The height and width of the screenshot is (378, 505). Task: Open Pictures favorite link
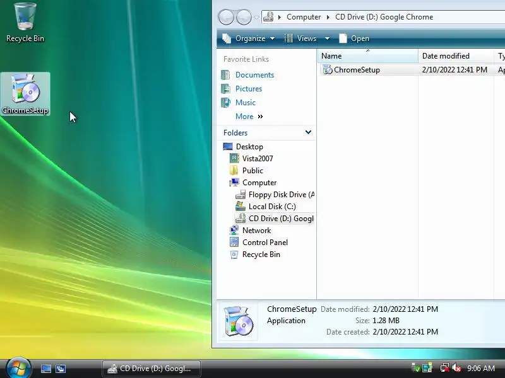coord(249,88)
